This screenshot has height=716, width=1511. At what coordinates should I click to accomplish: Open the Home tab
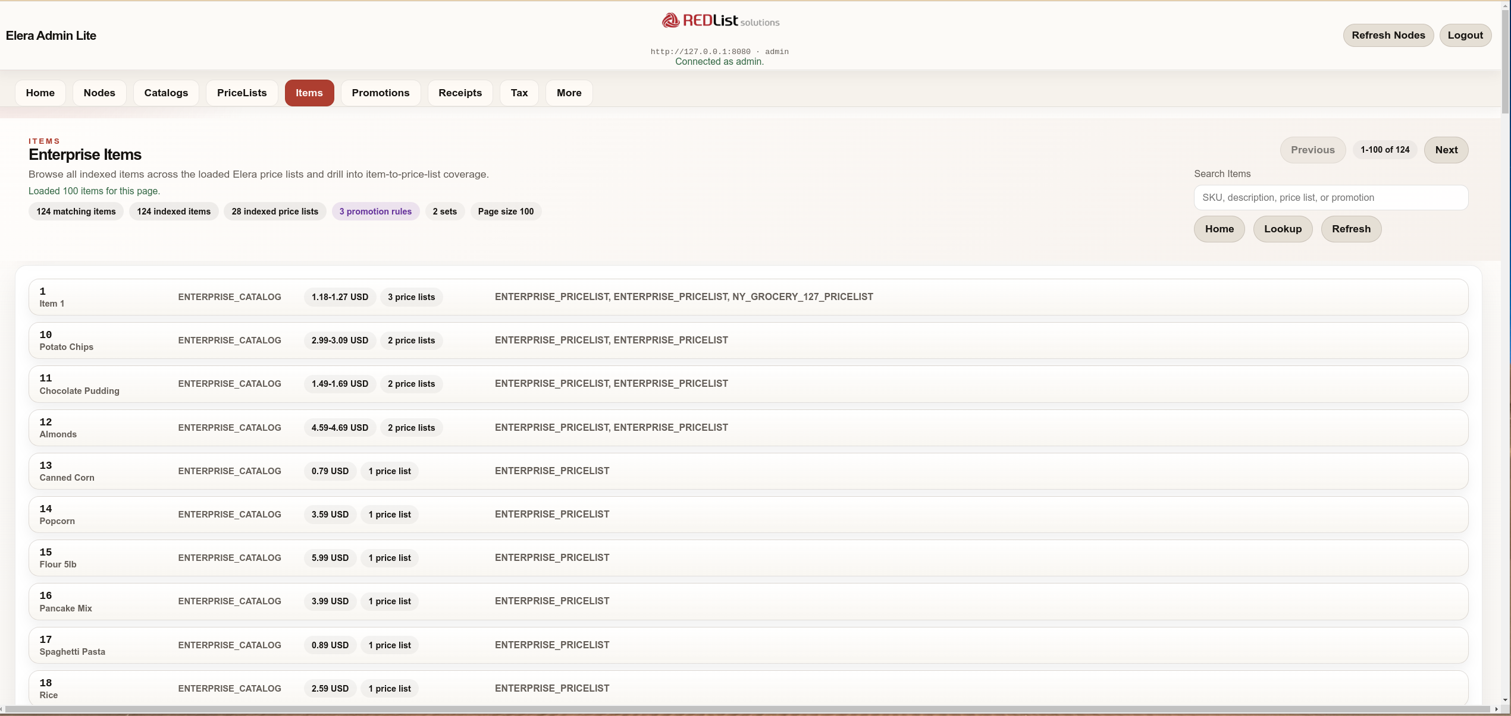tap(40, 93)
